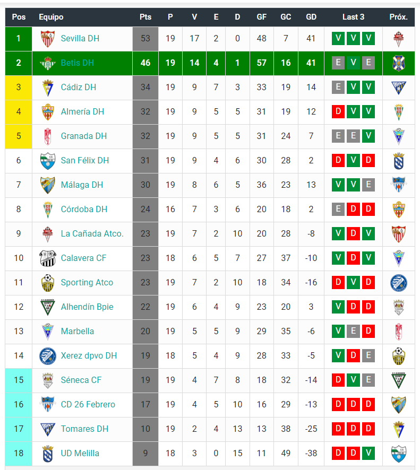Click the Calavera CF skull crest

[48, 258]
